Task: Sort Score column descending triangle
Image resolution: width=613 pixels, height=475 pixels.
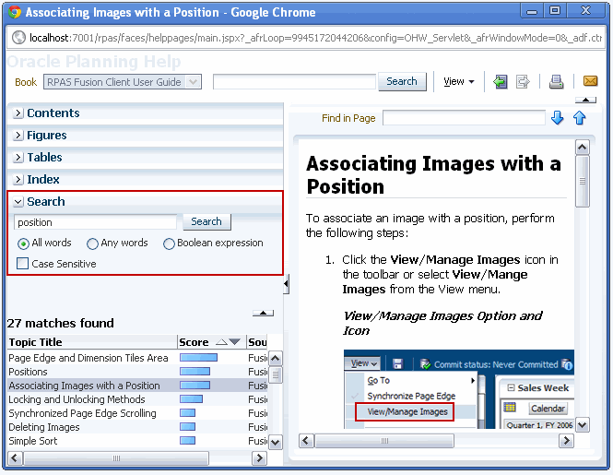Action: coord(234,342)
